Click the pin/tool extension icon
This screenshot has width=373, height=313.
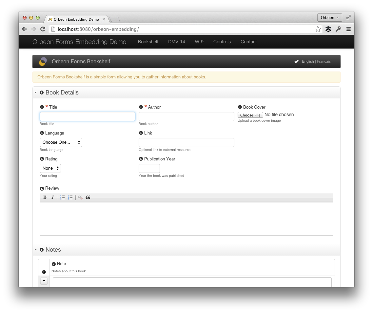tap(339, 29)
